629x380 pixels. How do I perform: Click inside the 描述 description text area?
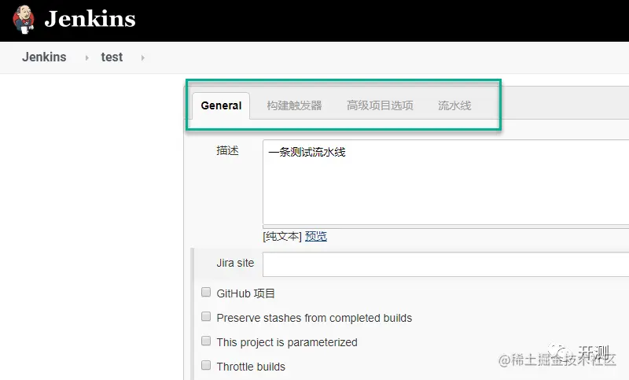[446, 183]
